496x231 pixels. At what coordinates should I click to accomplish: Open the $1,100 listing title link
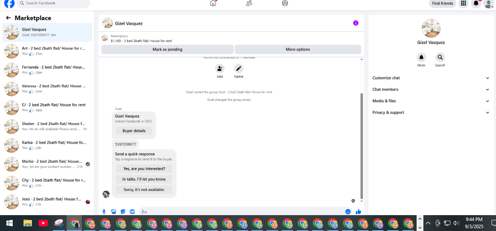[141, 41]
